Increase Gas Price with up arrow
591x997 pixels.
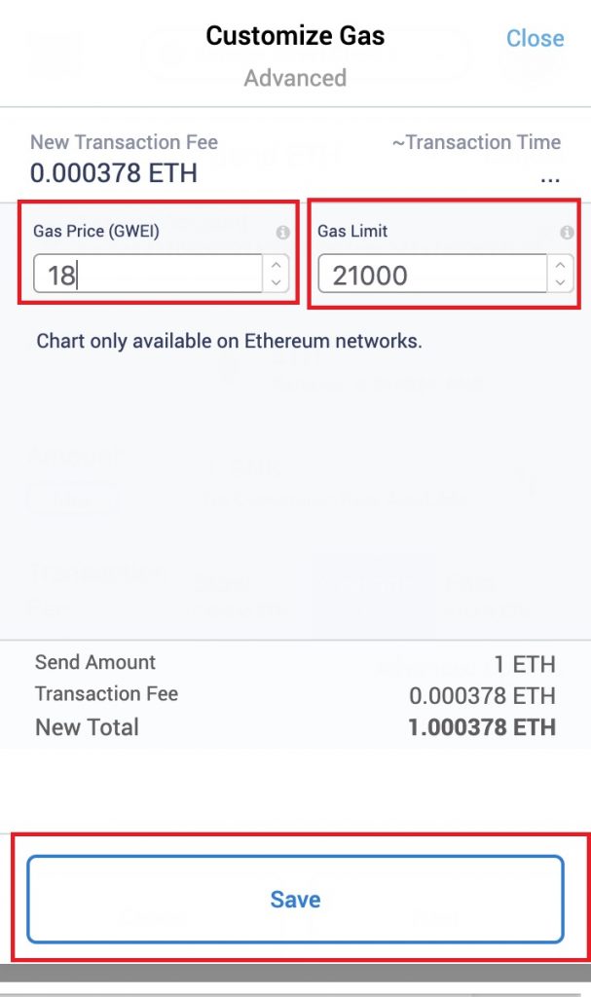click(x=277, y=265)
